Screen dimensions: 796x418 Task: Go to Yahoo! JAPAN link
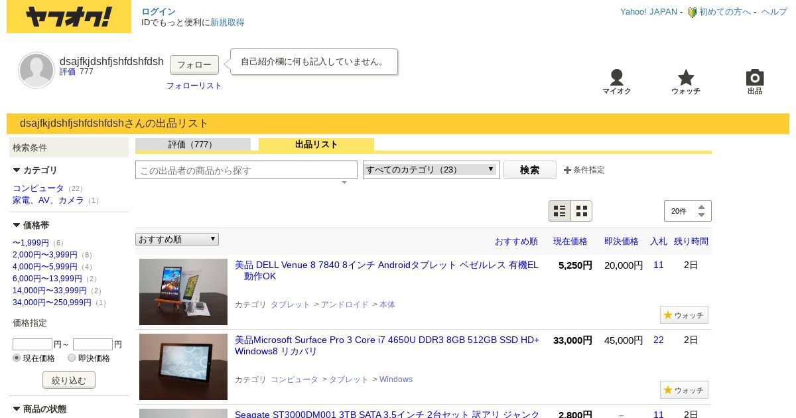tap(649, 12)
